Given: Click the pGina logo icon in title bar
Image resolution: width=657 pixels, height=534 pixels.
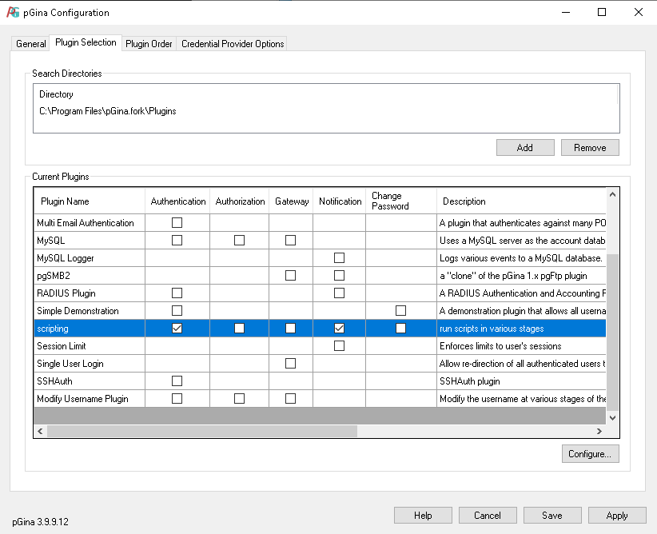Looking at the screenshot, I should [13, 13].
